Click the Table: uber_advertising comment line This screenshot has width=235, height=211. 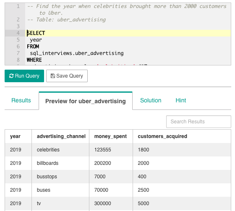click(x=66, y=20)
